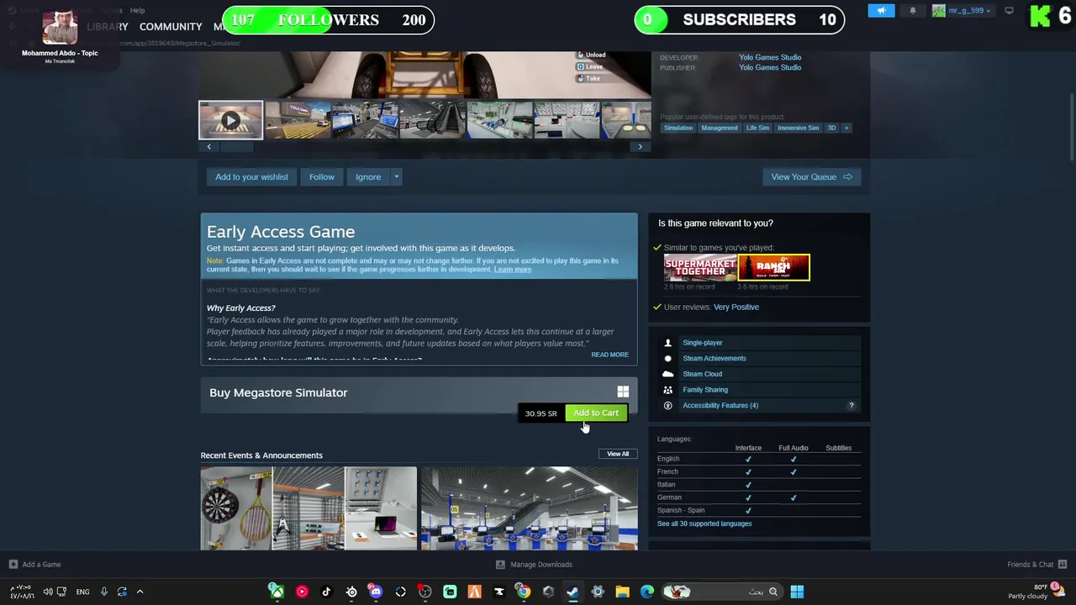Open the Ignore dropdown arrow
Screen dimensions: 1076x605
pos(396,177)
